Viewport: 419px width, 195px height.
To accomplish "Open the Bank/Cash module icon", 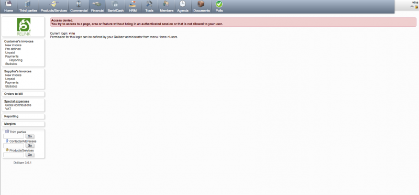I will pos(115,4).
